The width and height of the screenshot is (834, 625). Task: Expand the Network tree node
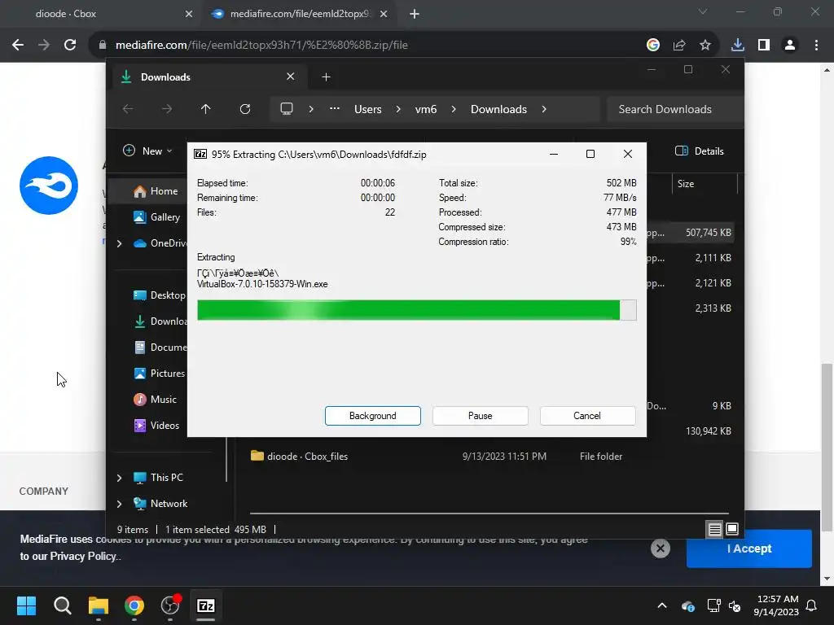119,504
